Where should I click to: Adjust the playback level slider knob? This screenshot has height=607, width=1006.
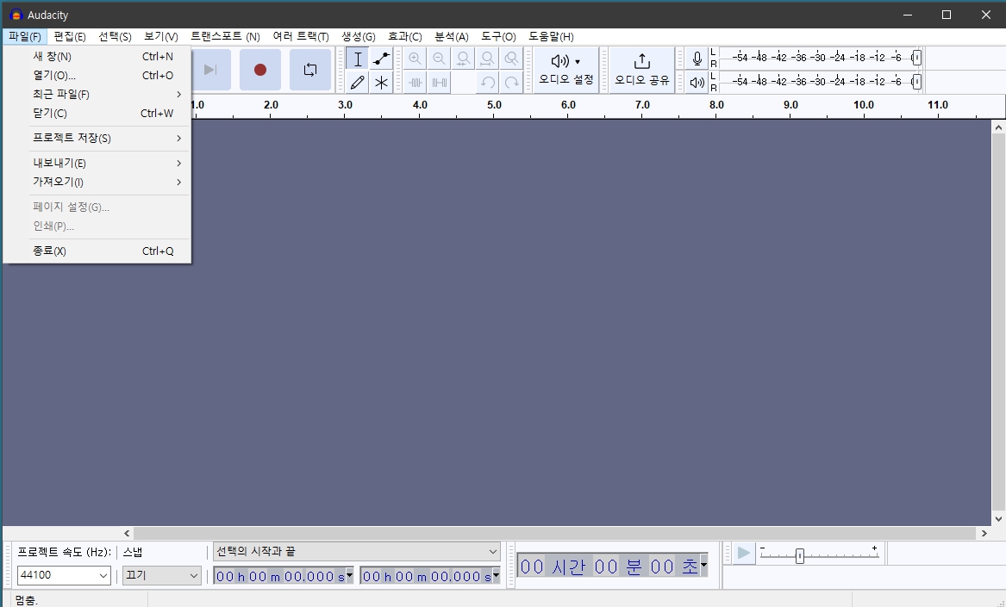click(917, 82)
